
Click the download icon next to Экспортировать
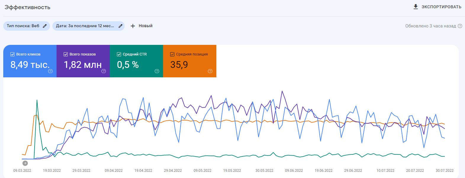click(x=416, y=6)
